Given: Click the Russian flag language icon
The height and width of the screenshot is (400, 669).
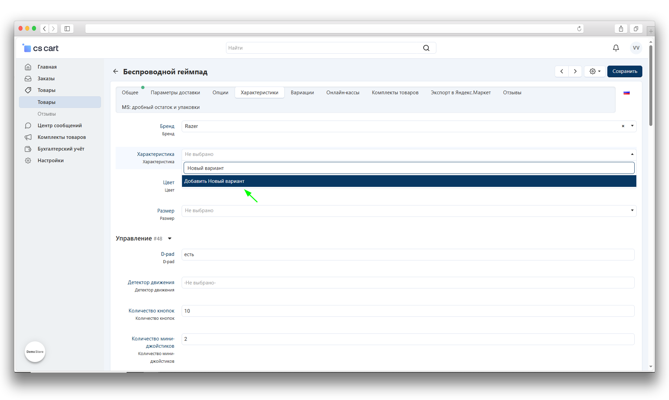Looking at the screenshot, I should coord(626,93).
